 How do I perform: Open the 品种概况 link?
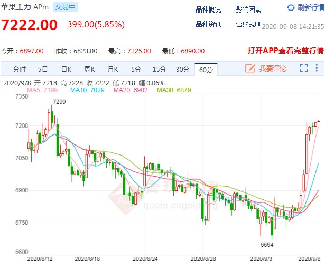pos(208,9)
